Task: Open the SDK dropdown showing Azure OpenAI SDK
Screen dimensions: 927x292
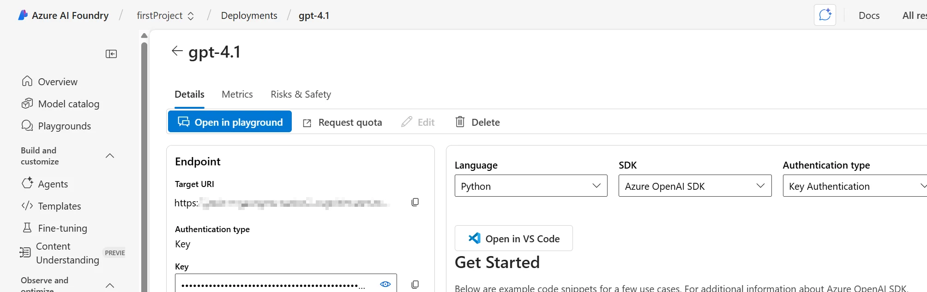Action: (695, 186)
